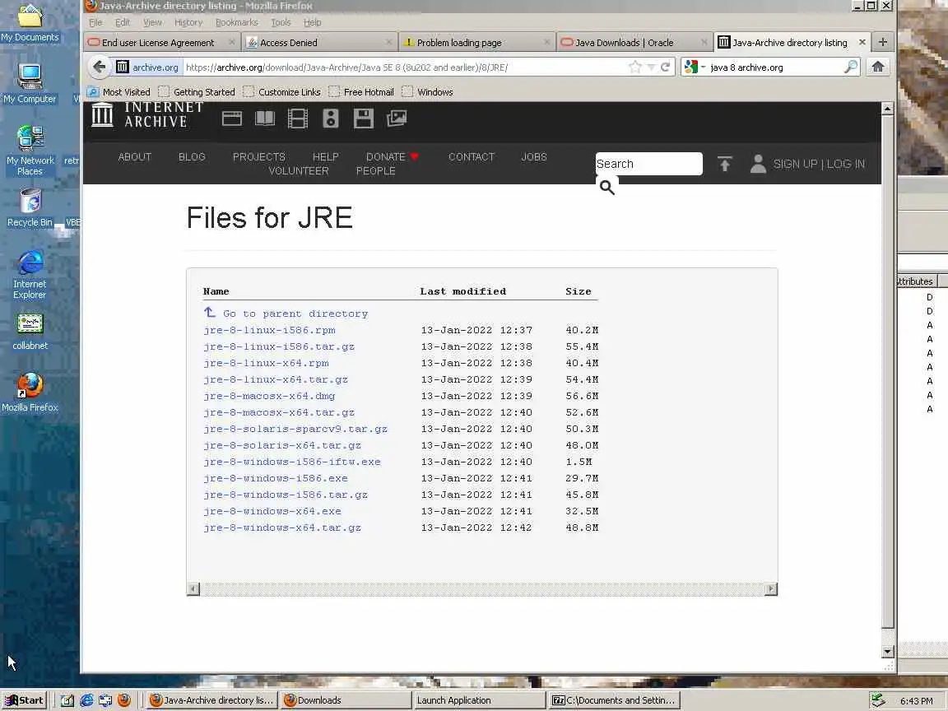Image resolution: width=948 pixels, height=711 pixels.
Task: Open the Bookmarks menu
Action: tap(236, 22)
